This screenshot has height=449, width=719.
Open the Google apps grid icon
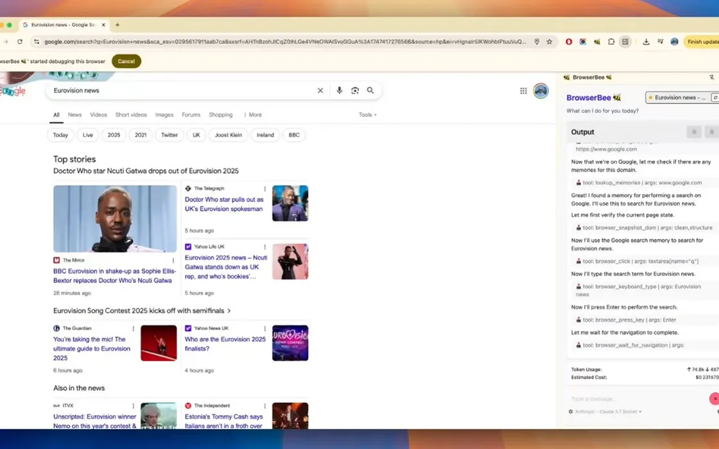[x=523, y=90]
